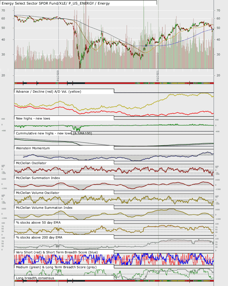Click the '% stocks above 50 day EMA' label

click(38, 223)
